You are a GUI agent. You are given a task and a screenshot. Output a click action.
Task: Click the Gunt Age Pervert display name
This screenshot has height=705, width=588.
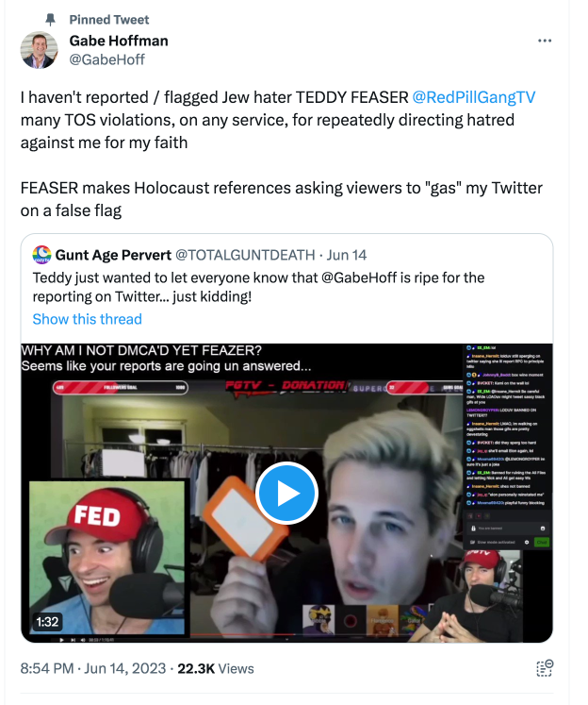click(113, 255)
